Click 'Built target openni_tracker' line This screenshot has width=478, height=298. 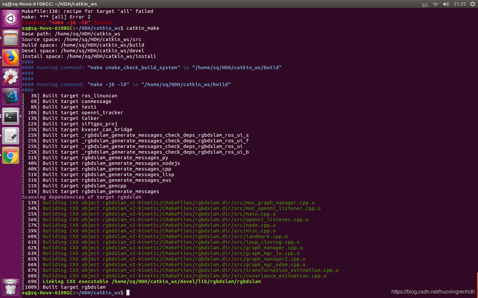[x=73, y=113]
